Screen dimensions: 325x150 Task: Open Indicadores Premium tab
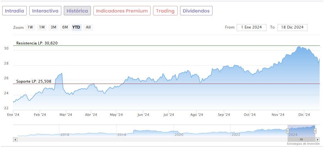coord(122,11)
